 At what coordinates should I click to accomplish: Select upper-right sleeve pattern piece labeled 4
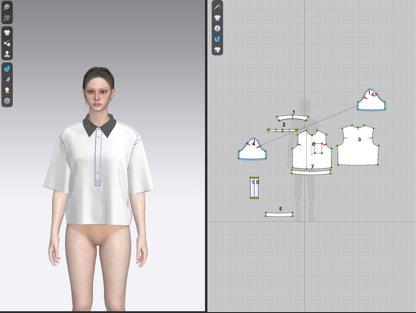(371, 103)
